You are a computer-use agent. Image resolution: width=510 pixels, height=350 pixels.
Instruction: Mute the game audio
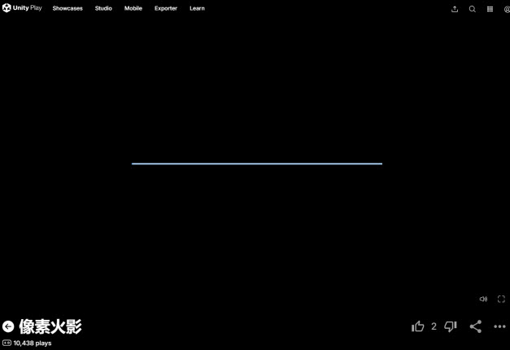483,299
